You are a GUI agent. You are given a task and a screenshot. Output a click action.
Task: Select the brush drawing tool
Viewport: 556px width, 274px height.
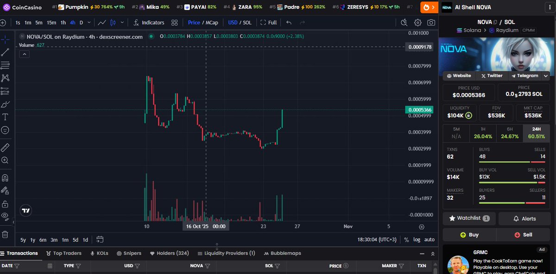tap(5, 104)
